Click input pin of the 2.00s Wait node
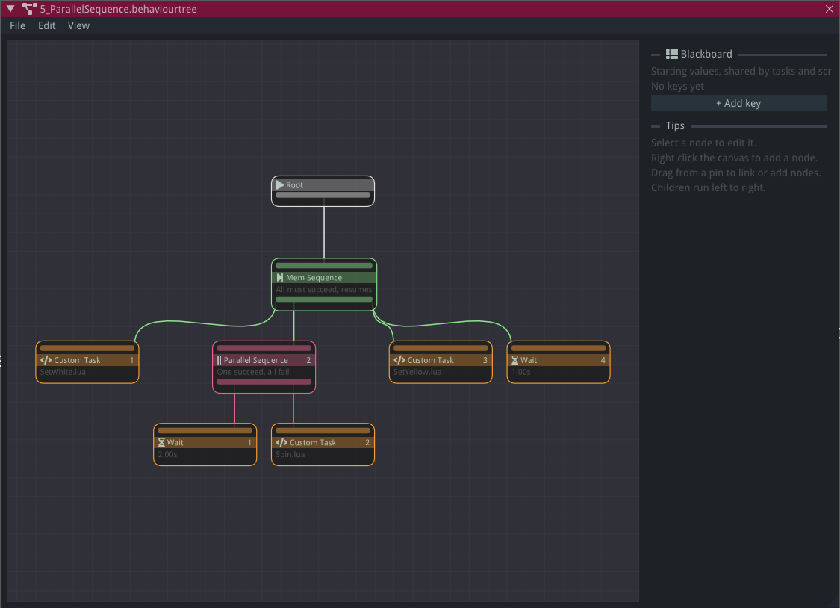The image size is (840, 608). point(205,431)
